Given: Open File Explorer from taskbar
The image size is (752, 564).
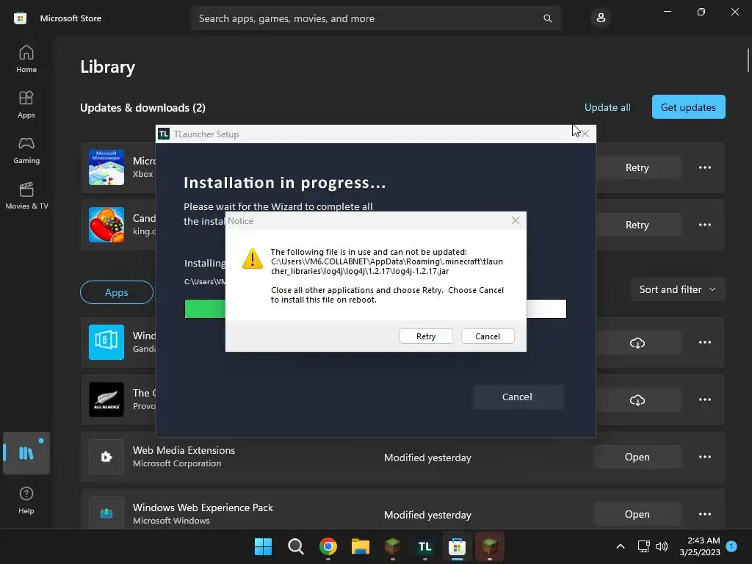Looking at the screenshot, I should click(x=360, y=546).
